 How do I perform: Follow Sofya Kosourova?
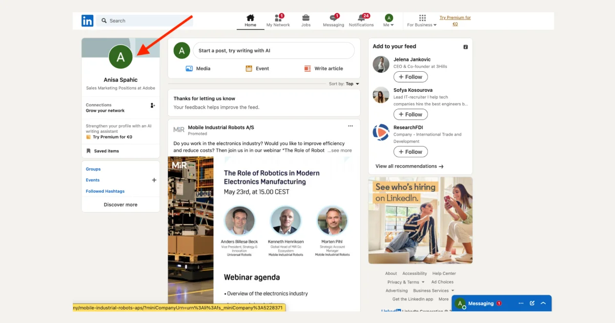[x=411, y=114]
